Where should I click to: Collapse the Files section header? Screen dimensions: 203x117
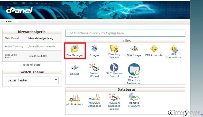pyautogui.click(x=125, y=41)
